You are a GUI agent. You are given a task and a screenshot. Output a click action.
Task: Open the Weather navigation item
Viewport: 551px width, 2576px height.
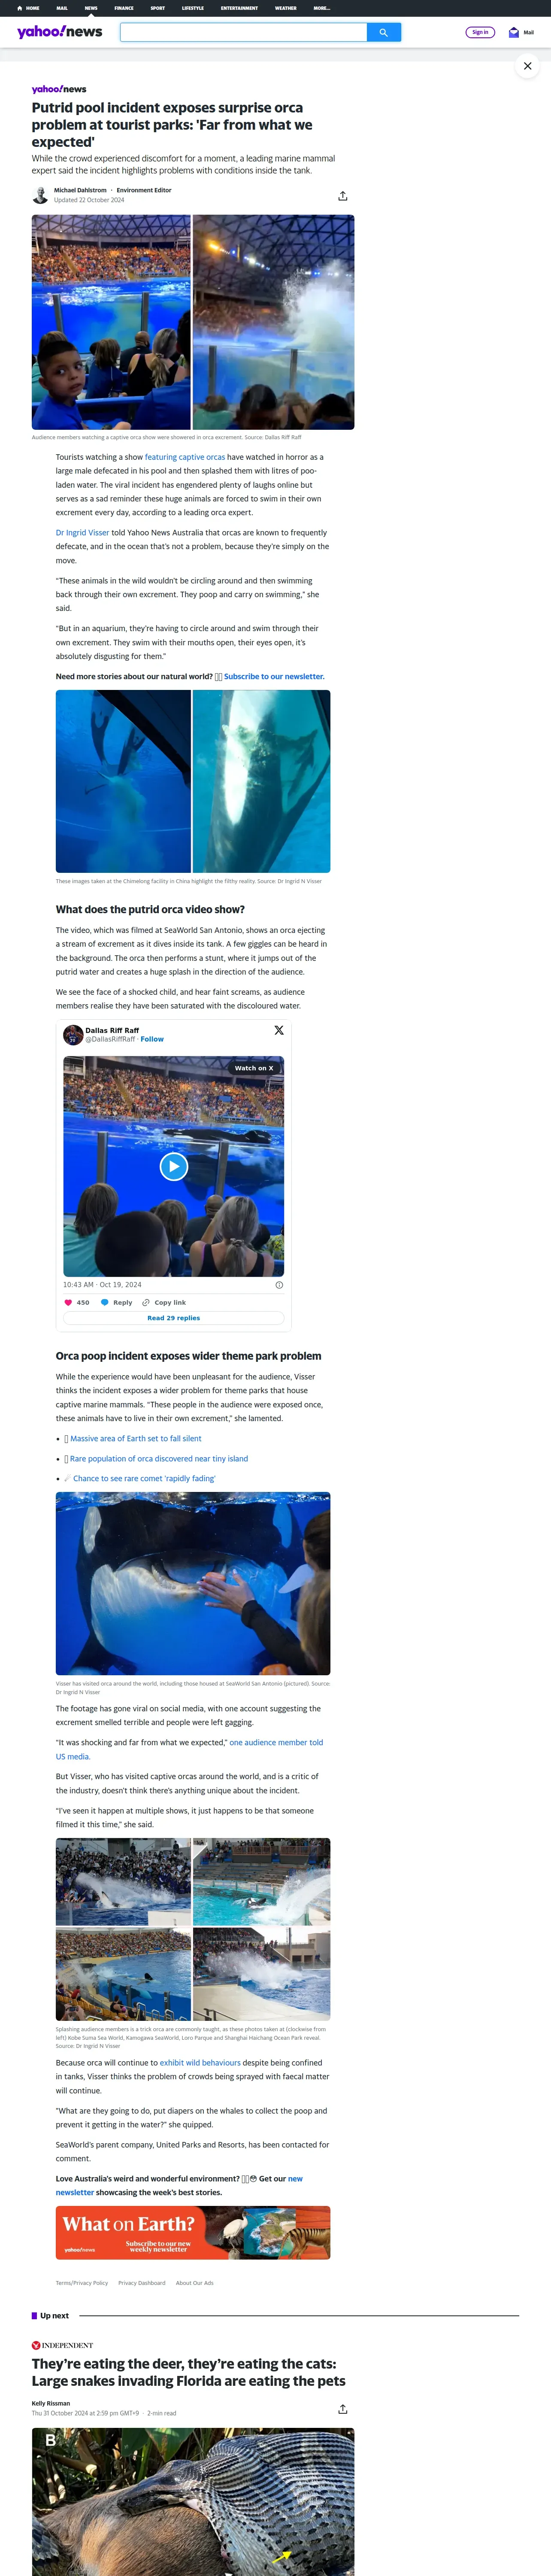tap(286, 8)
